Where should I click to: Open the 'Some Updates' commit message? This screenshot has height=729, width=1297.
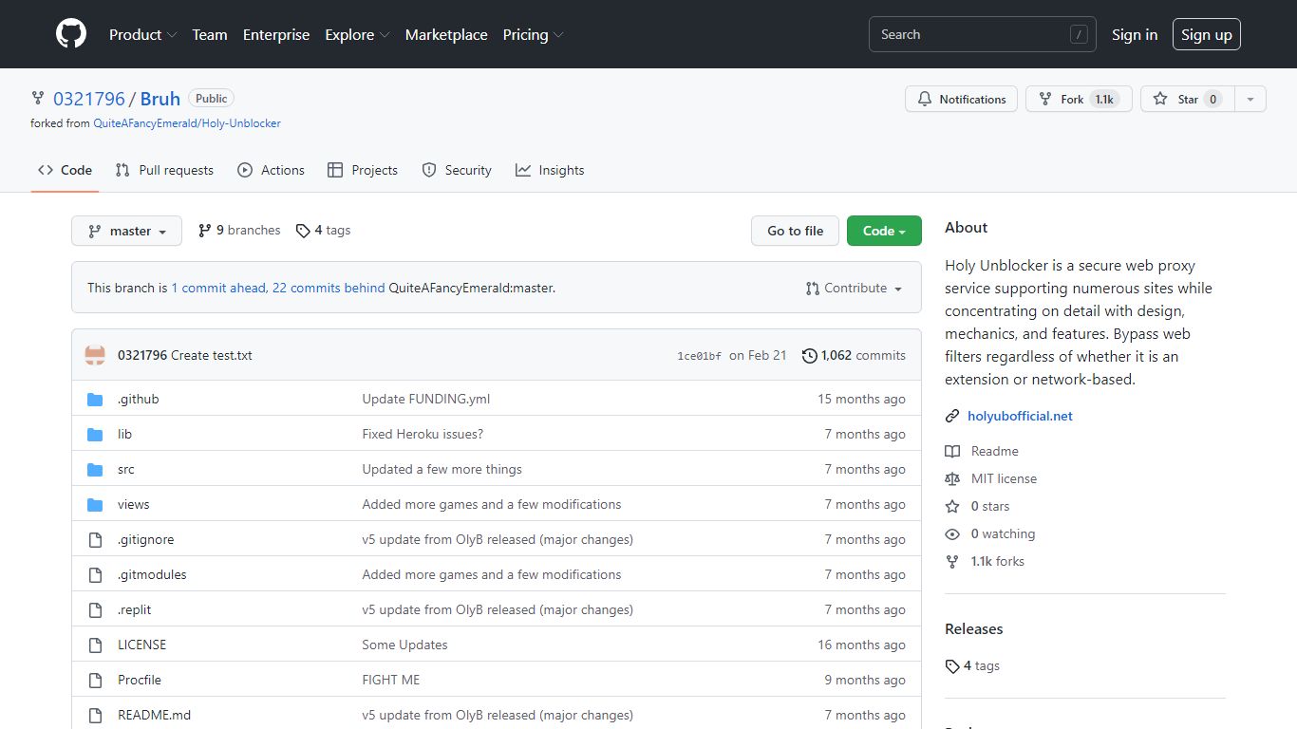(404, 645)
